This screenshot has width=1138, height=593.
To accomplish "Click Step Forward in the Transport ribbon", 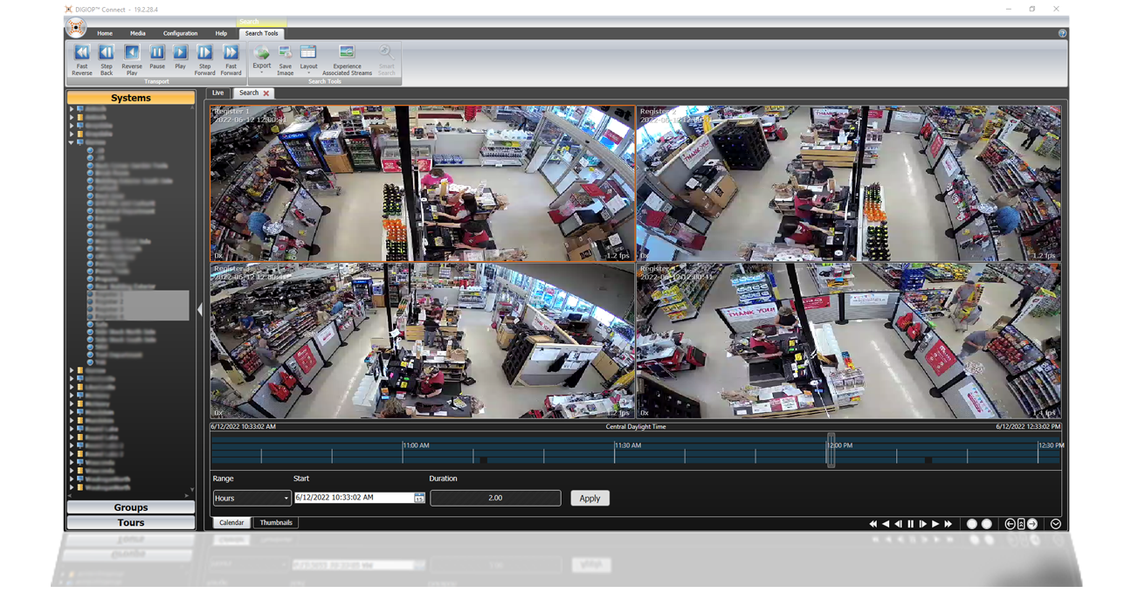I will (204, 60).
